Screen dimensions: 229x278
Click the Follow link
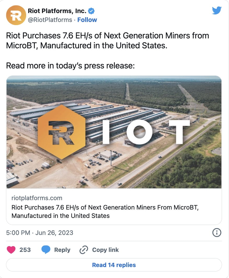point(87,20)
